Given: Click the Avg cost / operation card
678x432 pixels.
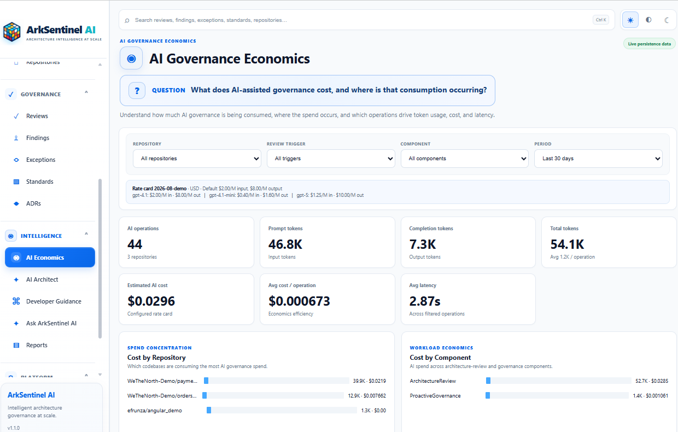Looking at the screenshot, I should point(328,299).
